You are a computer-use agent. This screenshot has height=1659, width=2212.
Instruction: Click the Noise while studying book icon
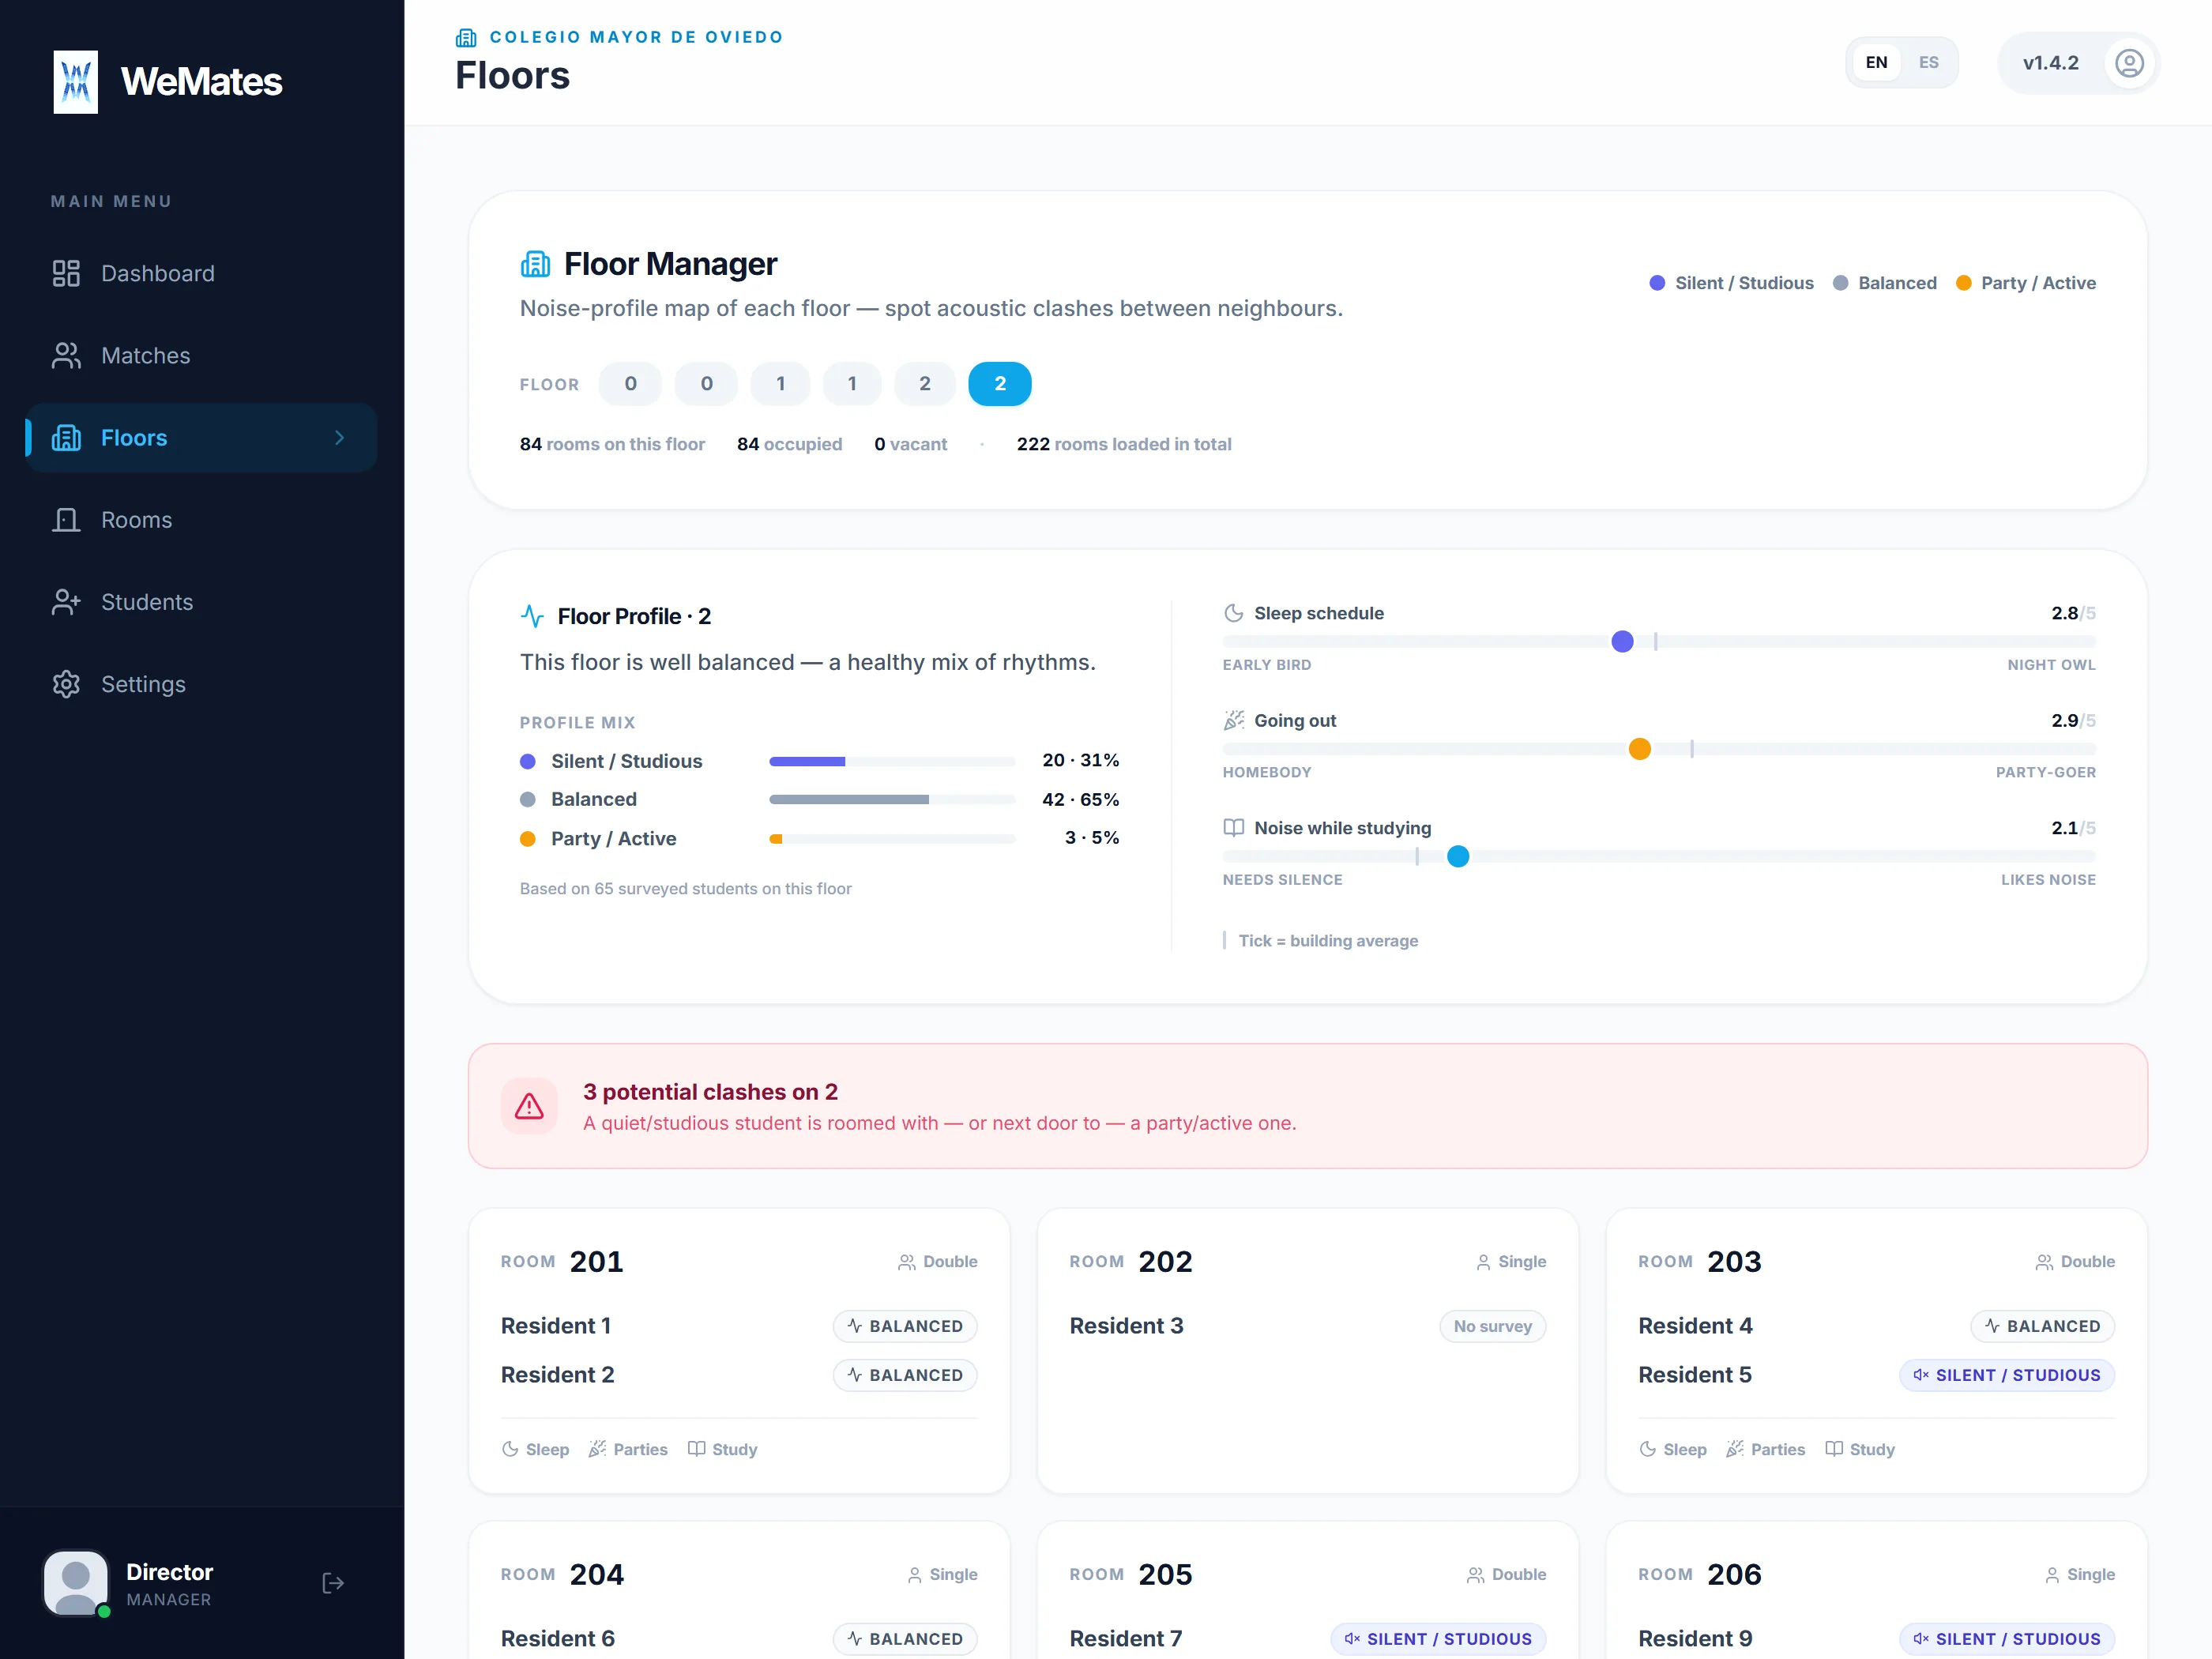pos(1234,828)
